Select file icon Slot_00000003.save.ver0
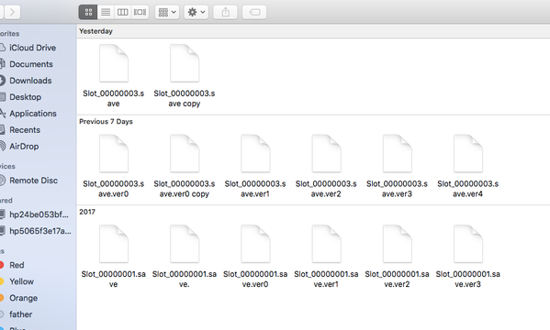 (x=114, y=154)
